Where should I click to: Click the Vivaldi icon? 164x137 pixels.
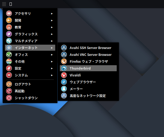tap(64, 75)
